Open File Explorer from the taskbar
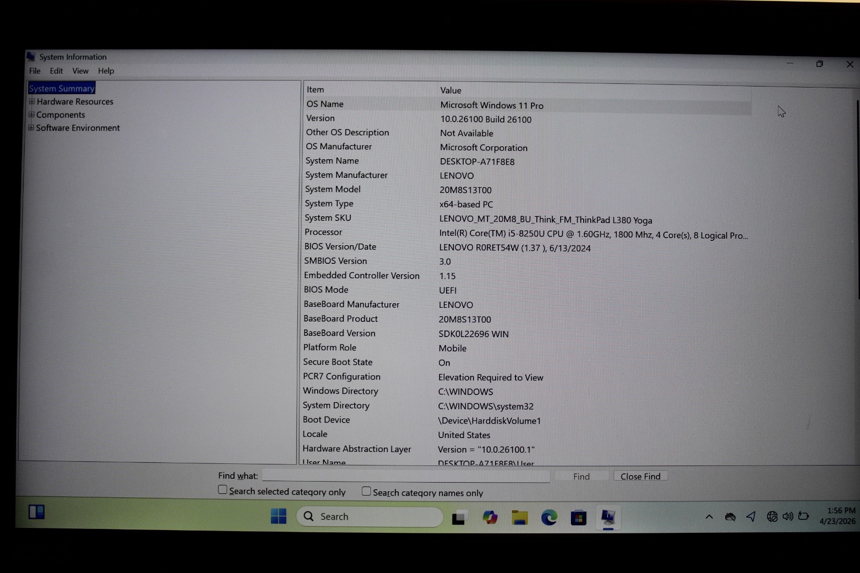The height and width of the screenshot is (573, 860). (519, 517)
